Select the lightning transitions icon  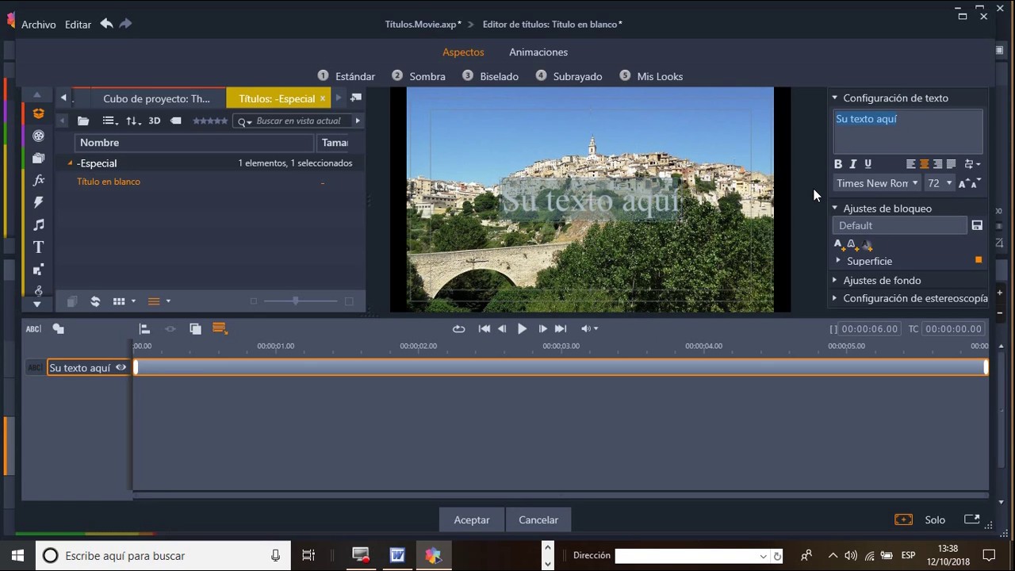[x=38, y=203]
